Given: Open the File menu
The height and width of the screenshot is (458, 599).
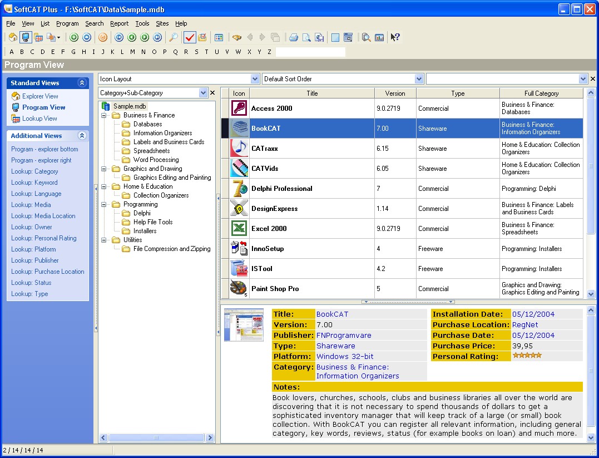Looking at the screenshot, I should (x=11, y=23).
